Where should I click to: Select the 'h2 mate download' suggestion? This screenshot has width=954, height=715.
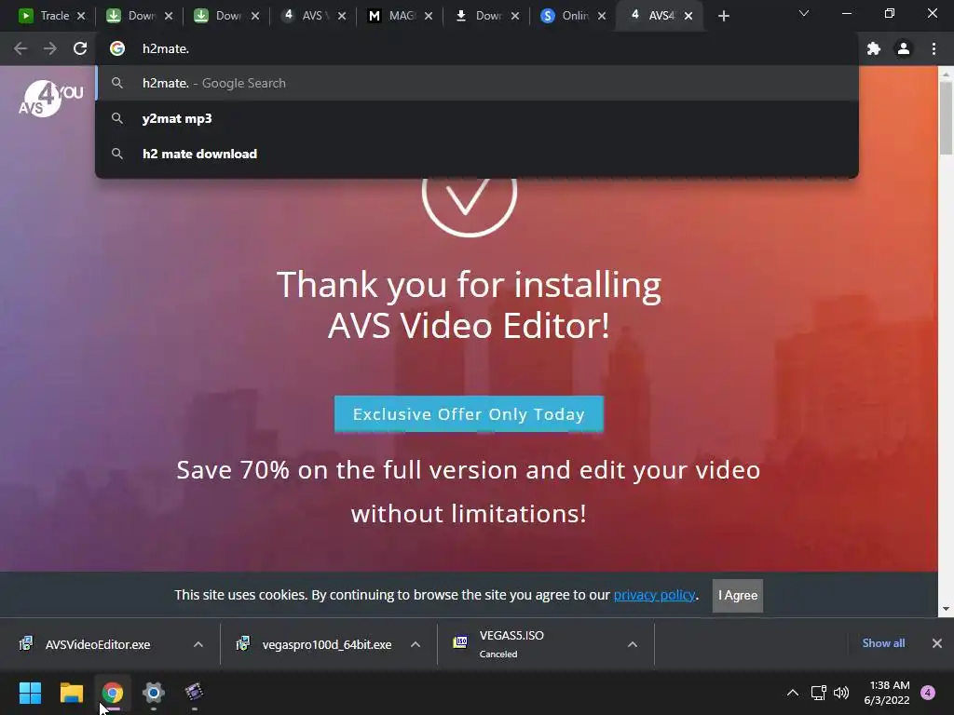[x=477, y=154]
